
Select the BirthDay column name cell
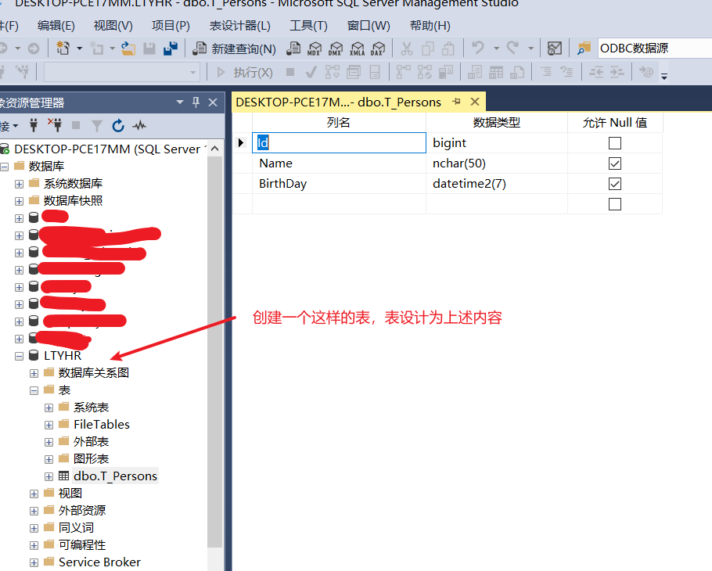click(339, 184)
